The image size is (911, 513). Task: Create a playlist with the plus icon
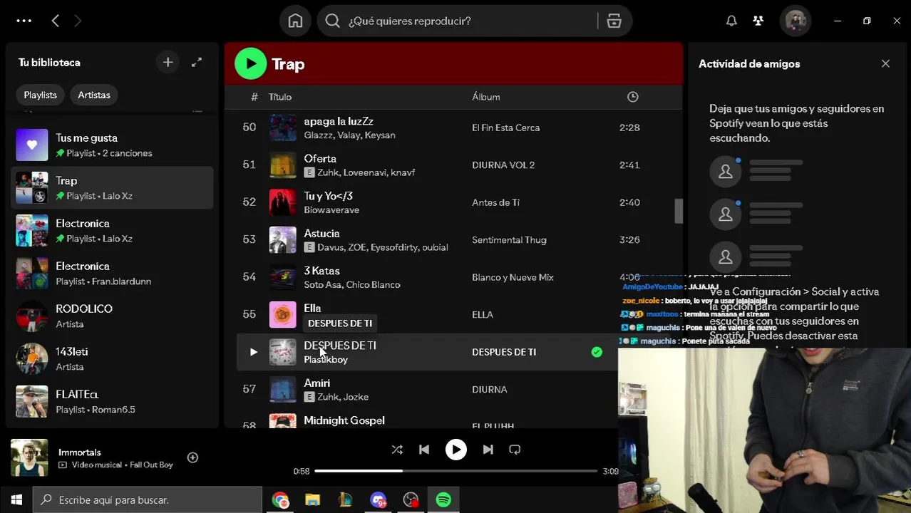[168, 63]
